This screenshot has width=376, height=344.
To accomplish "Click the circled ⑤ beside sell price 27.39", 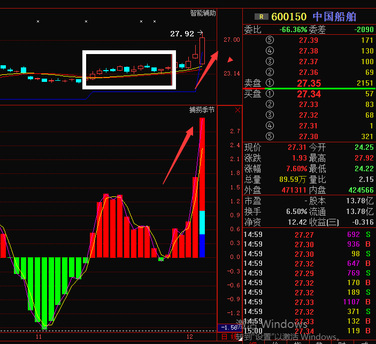I will tap(270, 41).
